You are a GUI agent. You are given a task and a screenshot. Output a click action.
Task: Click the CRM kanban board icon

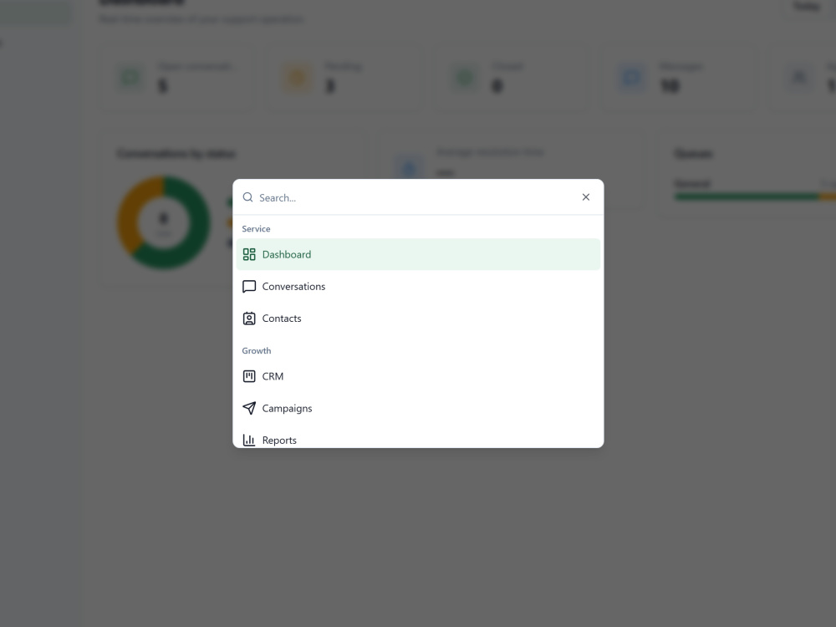pyautogui.click(x=249, y=376)
